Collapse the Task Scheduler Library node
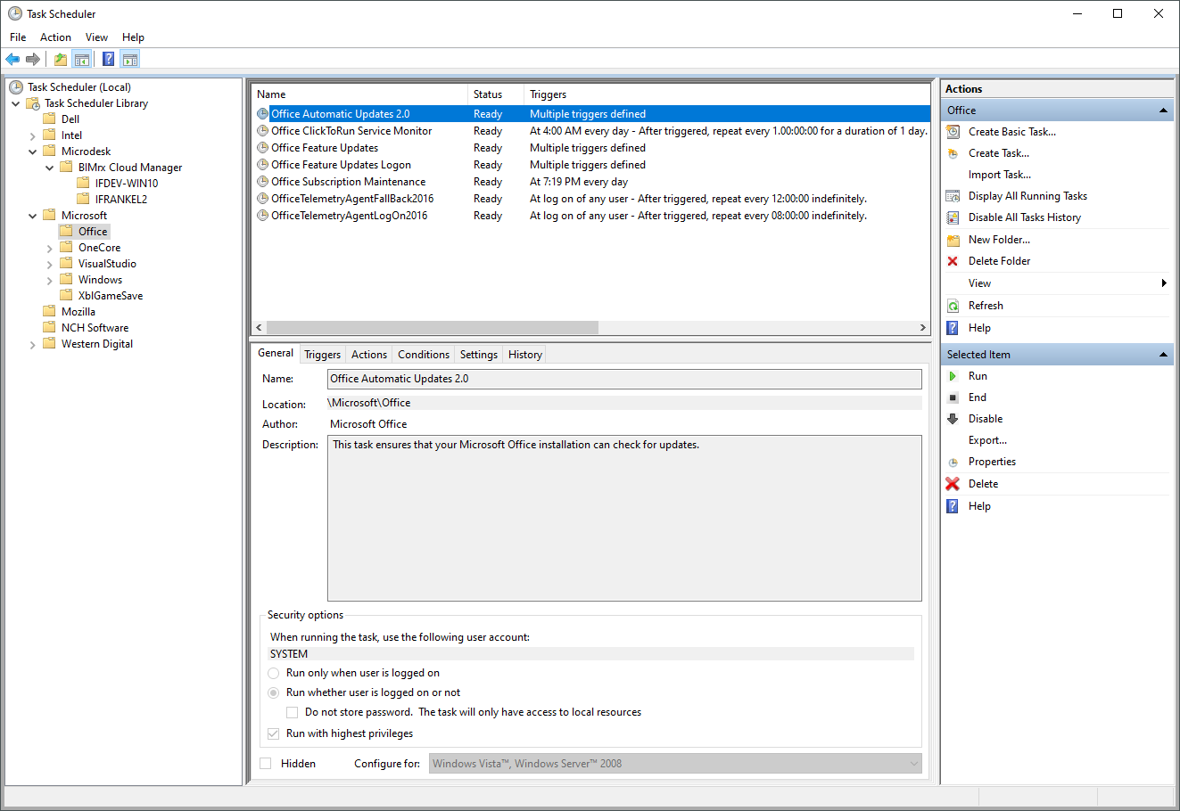Viewport: 1180px width, 811px height. point(16,103)
